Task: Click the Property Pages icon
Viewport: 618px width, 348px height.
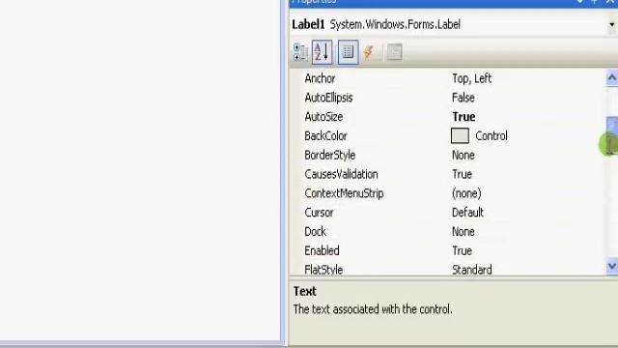Action: (x=394, y=52)
